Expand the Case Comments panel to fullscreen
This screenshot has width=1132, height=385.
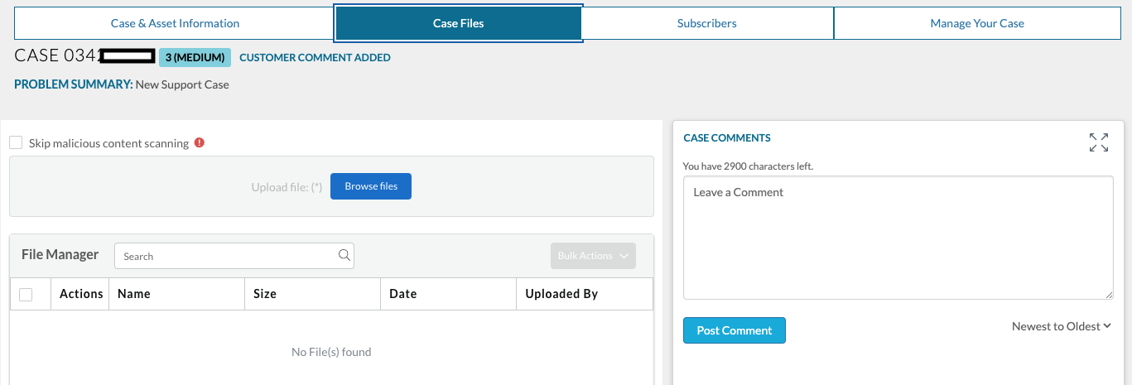(1099, 142)
